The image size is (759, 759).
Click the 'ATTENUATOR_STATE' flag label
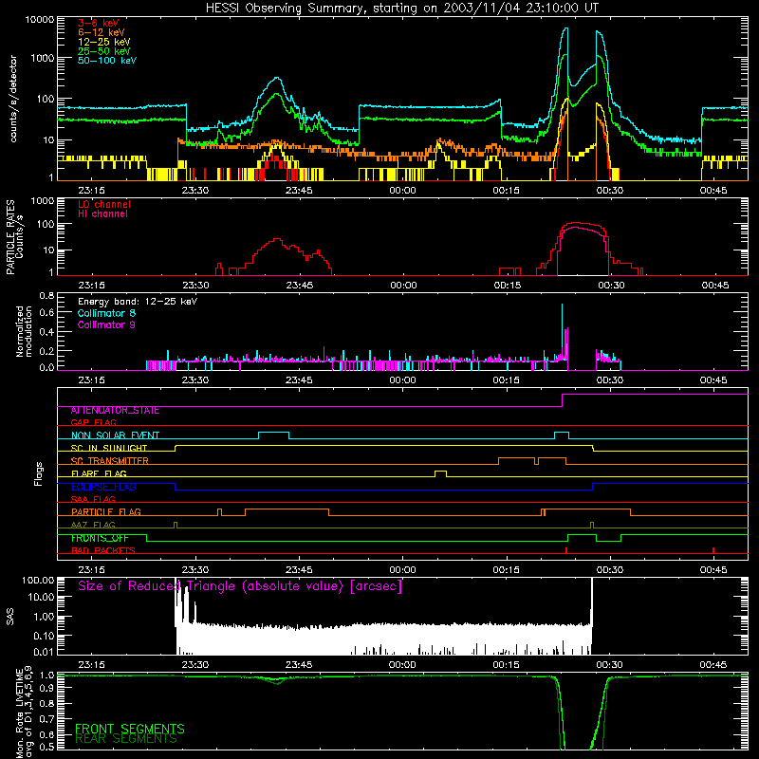(115, 410)
